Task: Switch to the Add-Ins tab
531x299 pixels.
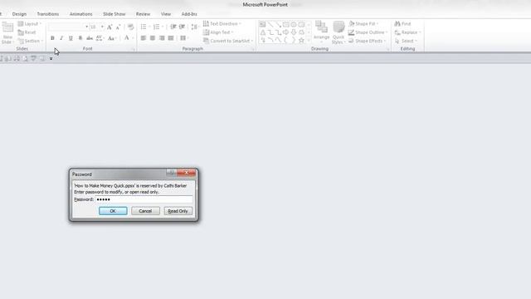Action: click(189, 14)
